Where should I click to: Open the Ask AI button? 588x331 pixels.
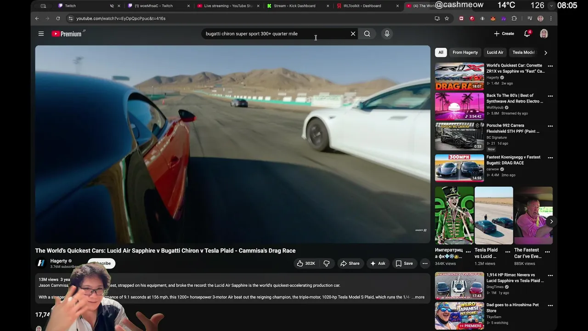pyautogui.click(x=378, y=263)
